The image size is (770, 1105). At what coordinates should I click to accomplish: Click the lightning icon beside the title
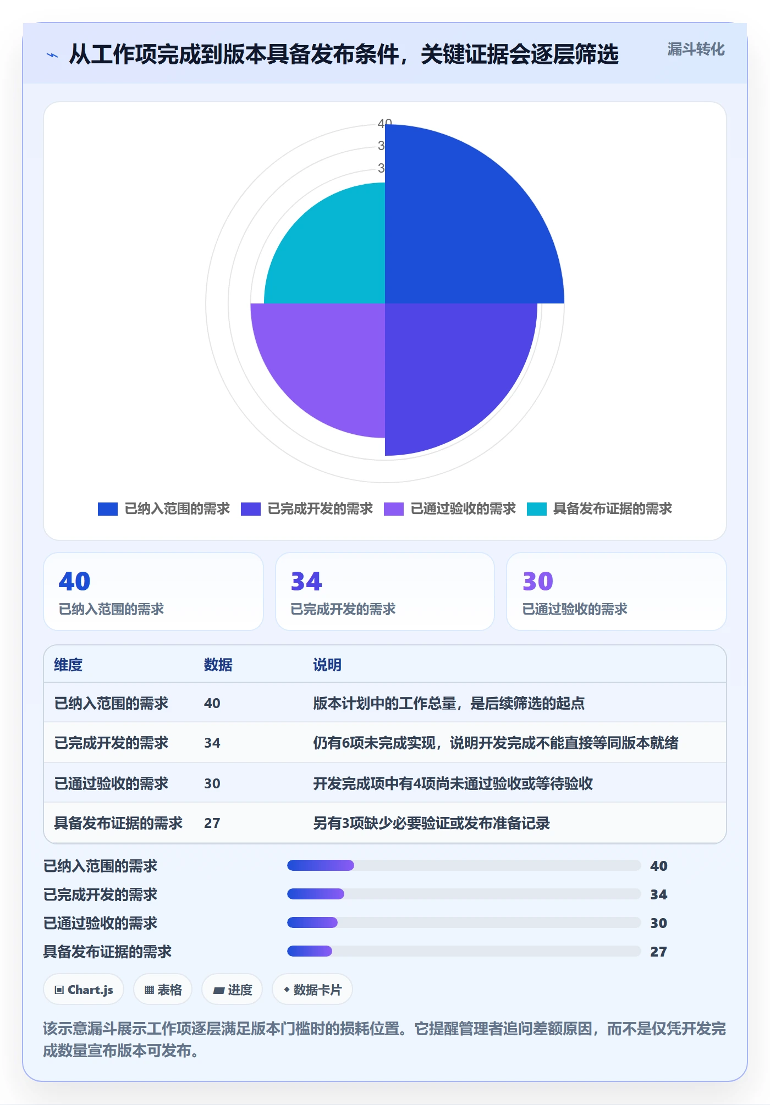click(x=52, y=55)
